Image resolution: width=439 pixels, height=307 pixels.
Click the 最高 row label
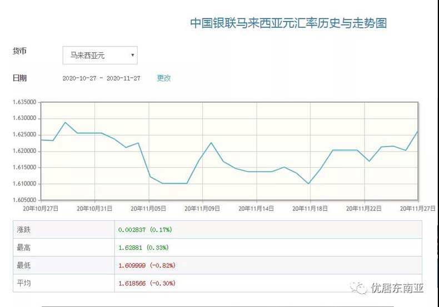pos(23,248)
